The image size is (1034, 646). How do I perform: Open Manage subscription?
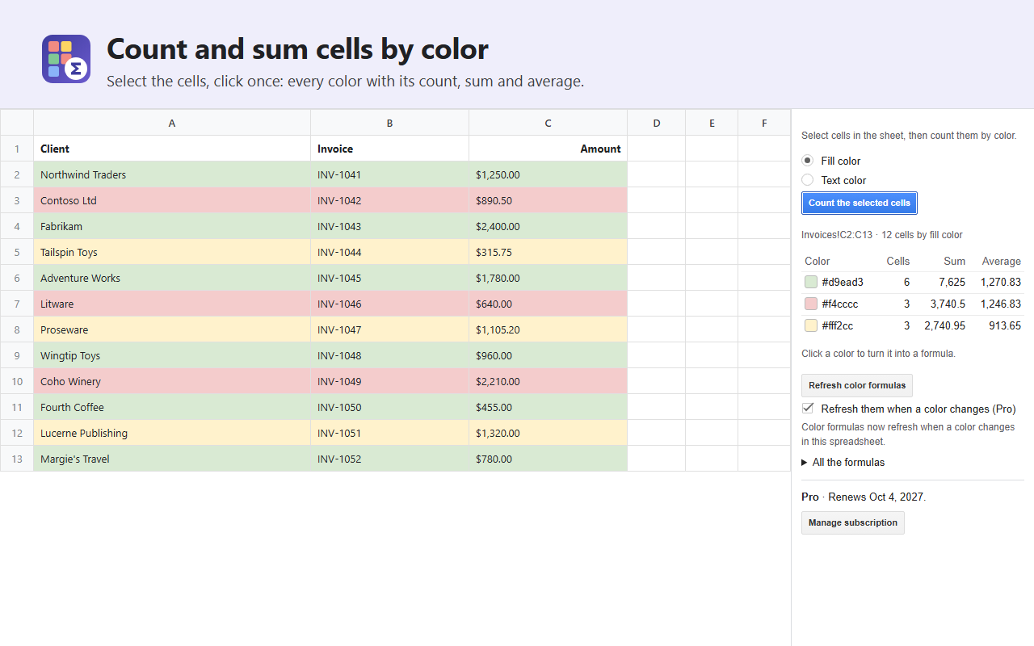pos(853,522)
